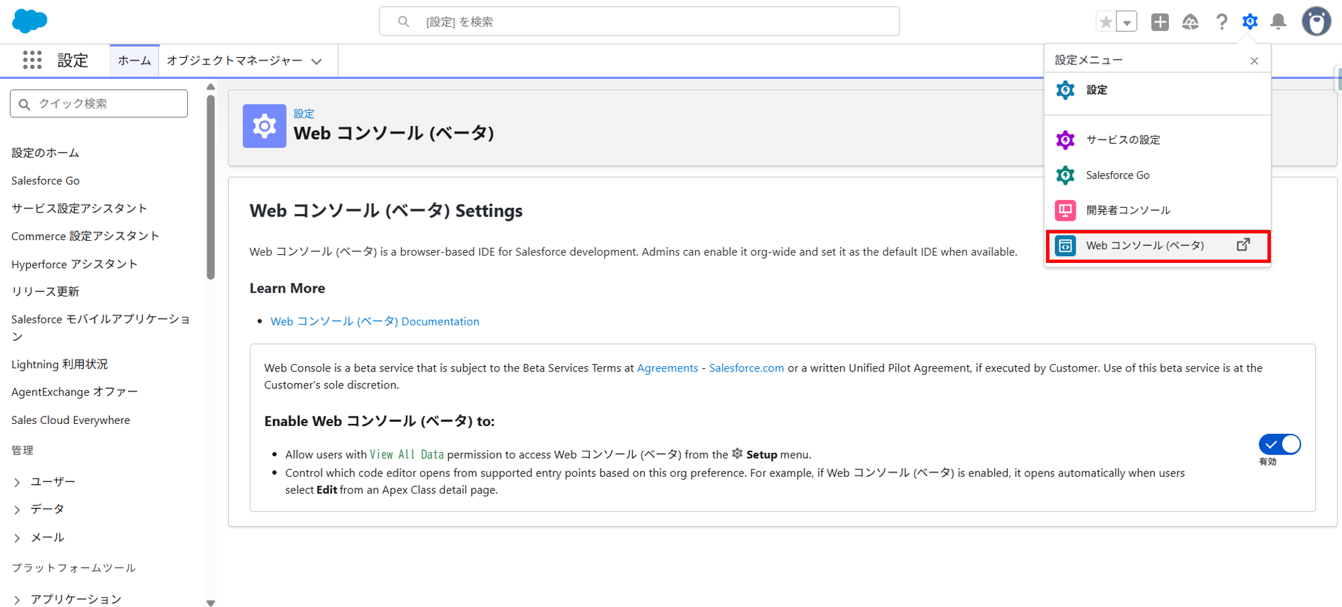Click the sidebar scroll up arrow
Viewport: 1342px width, 607px height.
[x=211, y=87]
